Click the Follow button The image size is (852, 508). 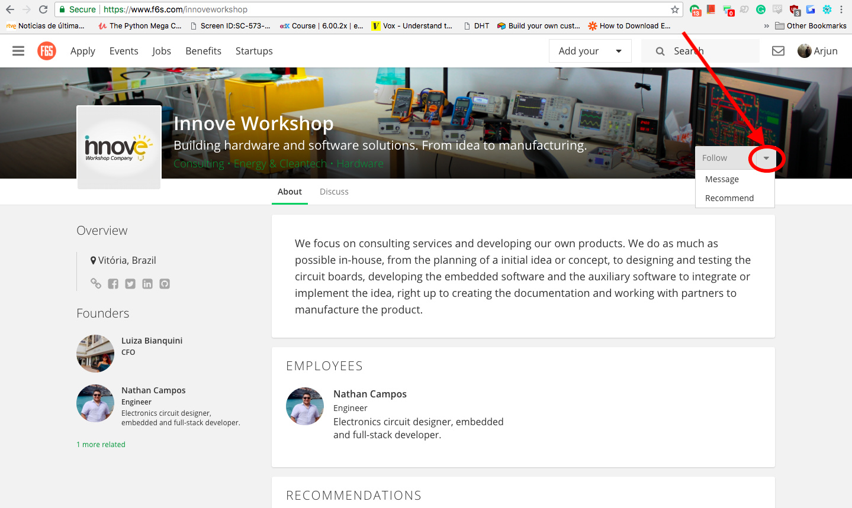click(715, 158)
